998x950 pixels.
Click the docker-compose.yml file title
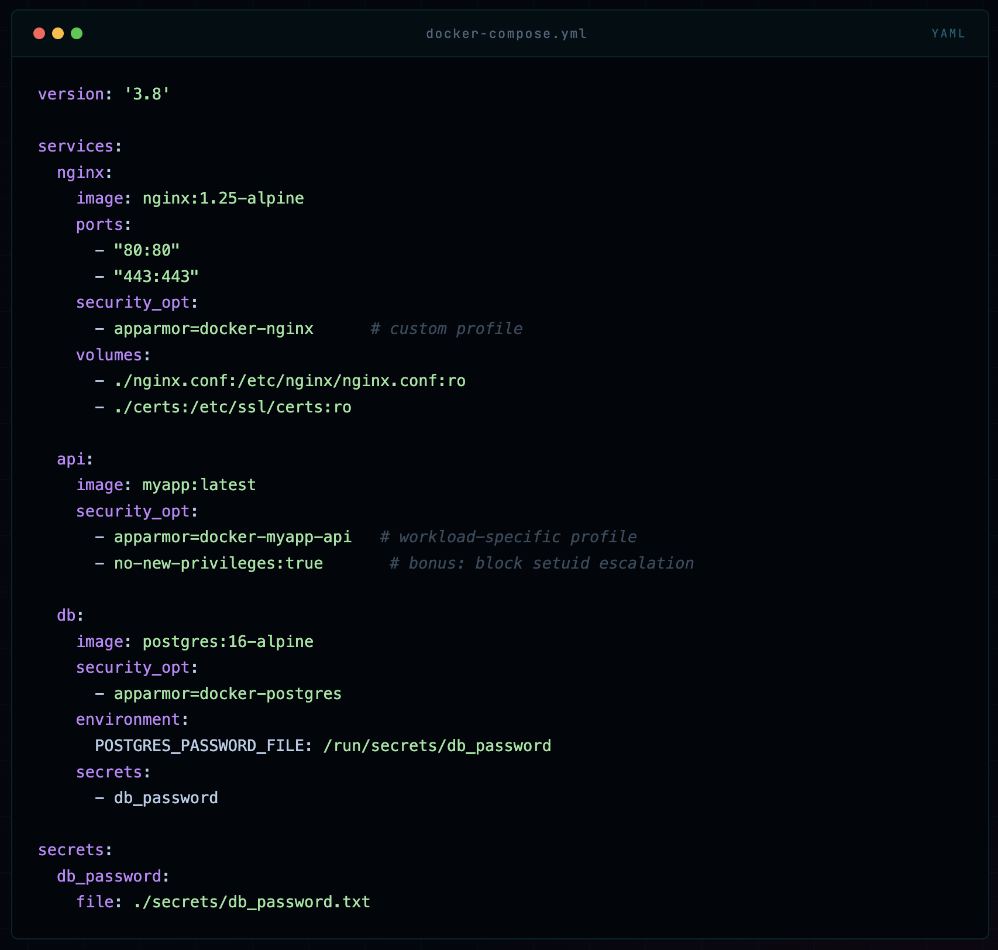(x=506, y=34)
